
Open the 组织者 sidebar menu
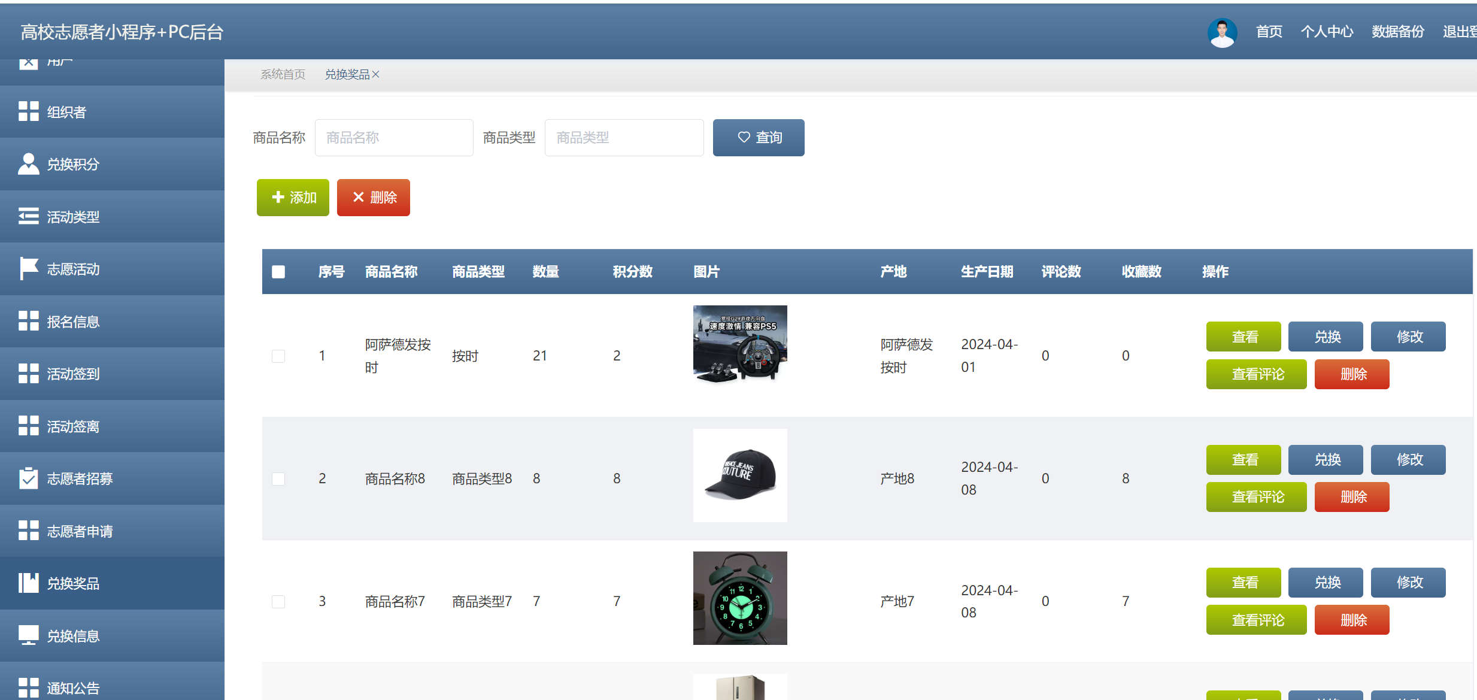(x=112, y=112)
